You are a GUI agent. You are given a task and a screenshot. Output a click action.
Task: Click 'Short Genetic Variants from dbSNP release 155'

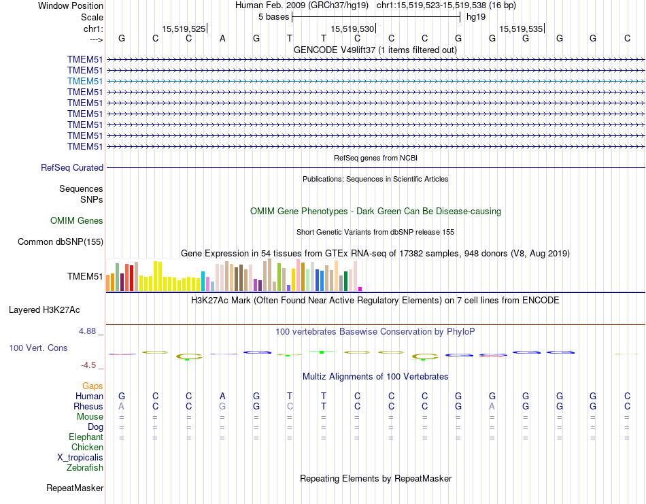pyautogui.click(x=375, y=232)
